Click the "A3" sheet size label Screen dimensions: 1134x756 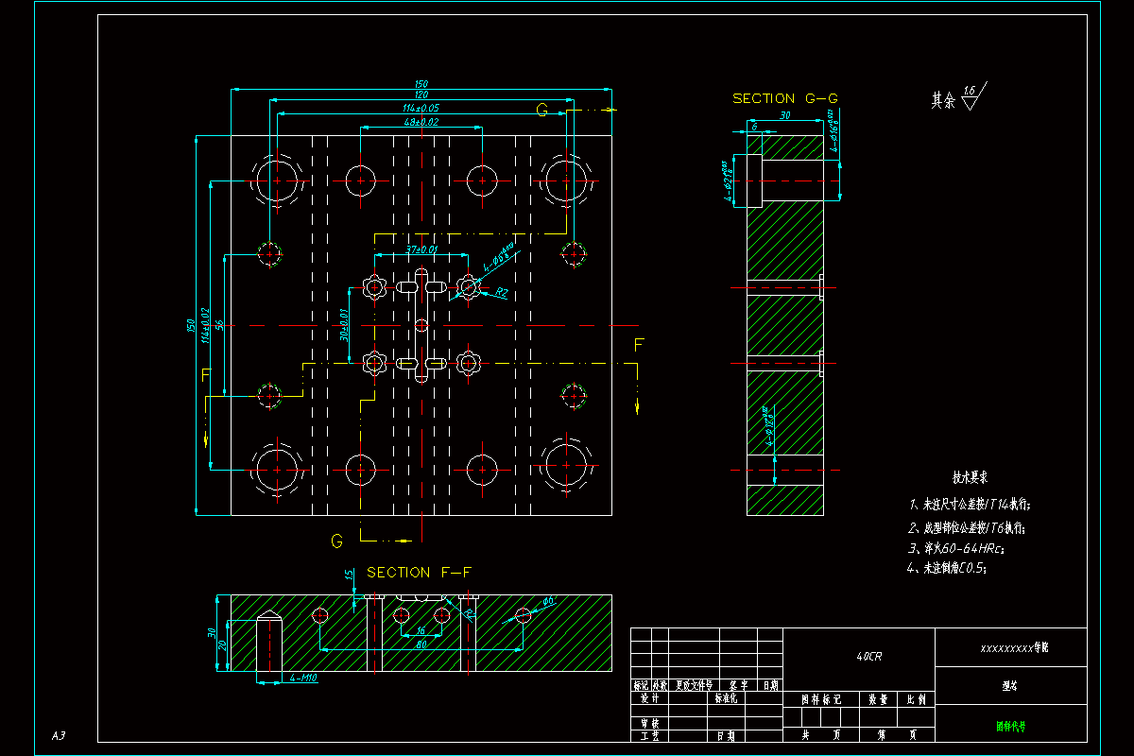[59, 735]
